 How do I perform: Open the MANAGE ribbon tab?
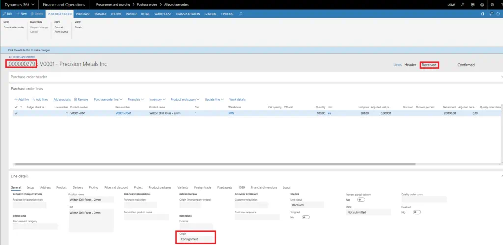[100, 14]
